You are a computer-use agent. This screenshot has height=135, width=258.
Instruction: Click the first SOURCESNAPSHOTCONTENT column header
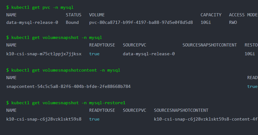(x=210, y=45)
